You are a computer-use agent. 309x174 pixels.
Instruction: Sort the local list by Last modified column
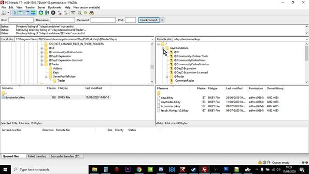pyautogui.click(x=94, y=88)
